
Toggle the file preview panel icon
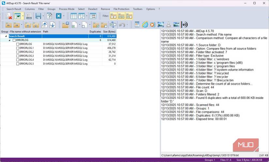18,16
